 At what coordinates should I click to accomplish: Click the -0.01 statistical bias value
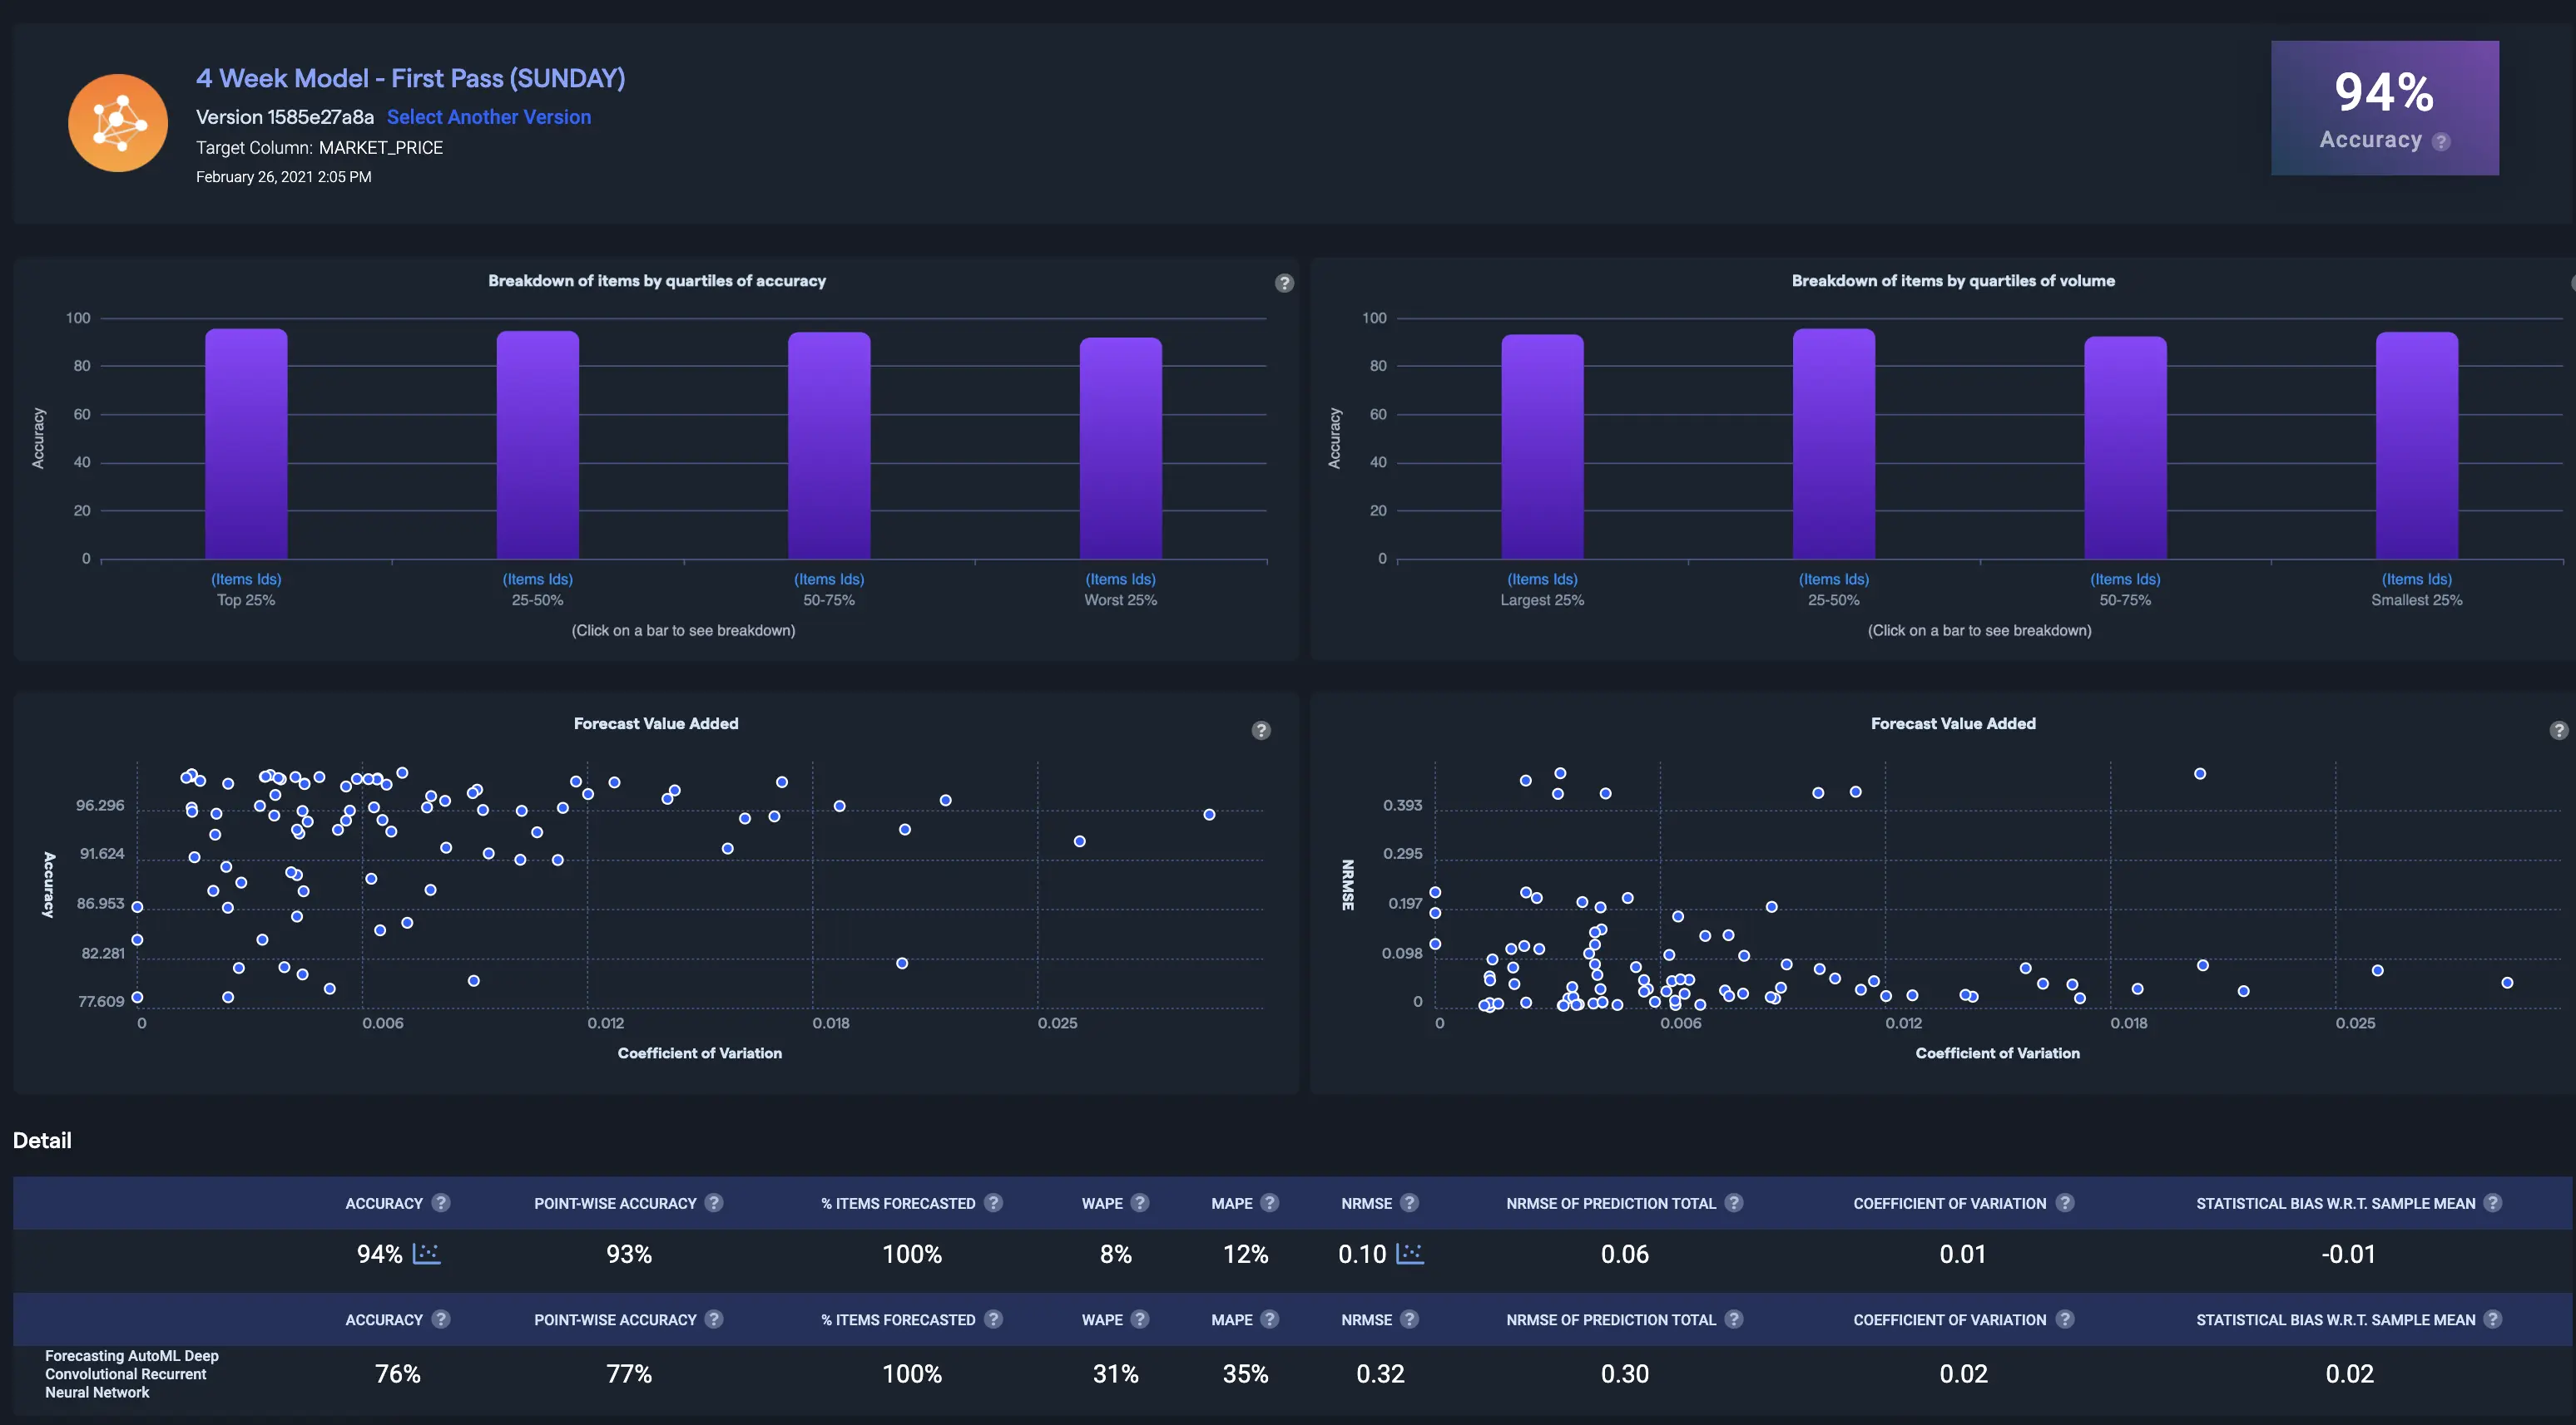tap(2348, 1254)
